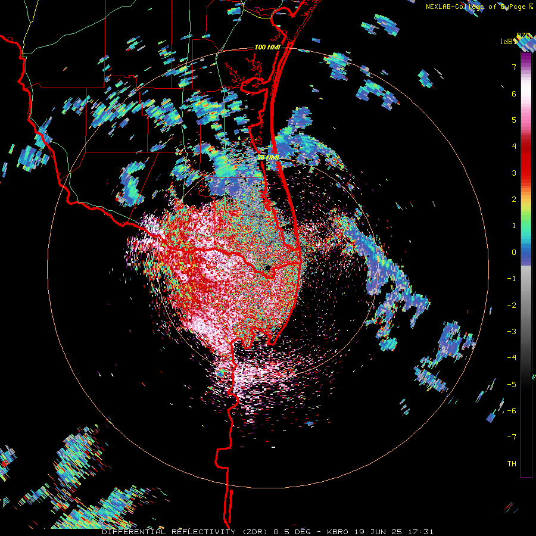Click the 4 tick label on the color scale
The height and width of the screenshot is (536, 536).
point(514,147)
